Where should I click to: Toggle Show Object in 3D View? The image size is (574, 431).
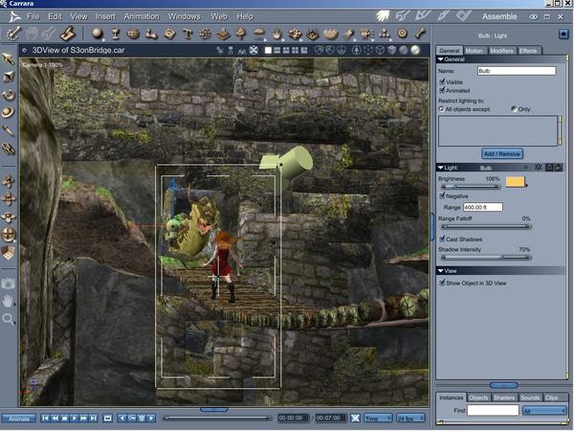442,283
